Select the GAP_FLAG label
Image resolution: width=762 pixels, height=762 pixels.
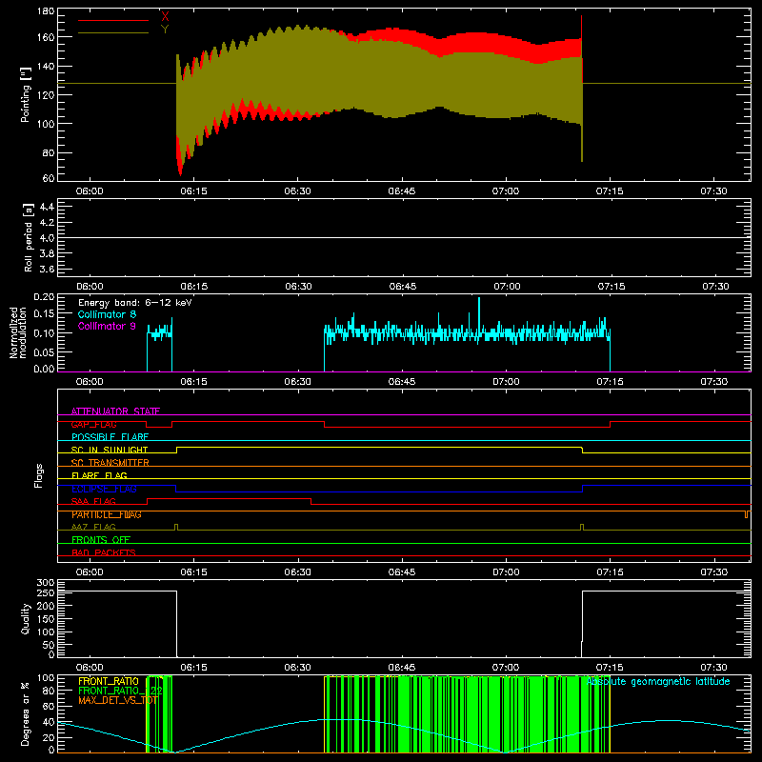point(93,424)
